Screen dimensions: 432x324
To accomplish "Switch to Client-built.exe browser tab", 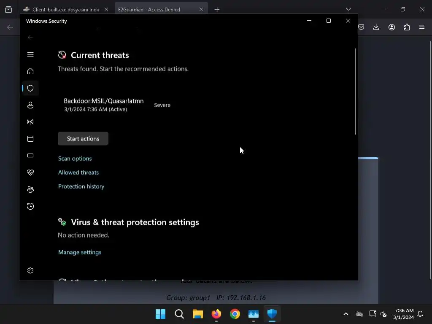I will tap(65, 9).
